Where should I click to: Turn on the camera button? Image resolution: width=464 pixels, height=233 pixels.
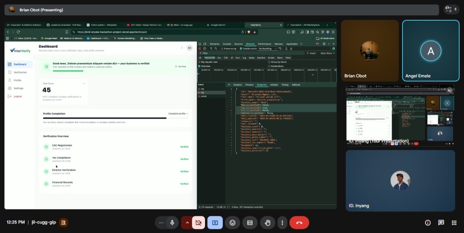[198, 223]
